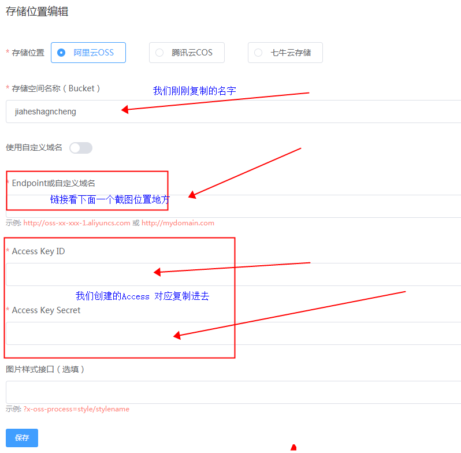Click the example text http://mydomain.com
Viewport: 461px width, 453px height.
pos(178,223)
